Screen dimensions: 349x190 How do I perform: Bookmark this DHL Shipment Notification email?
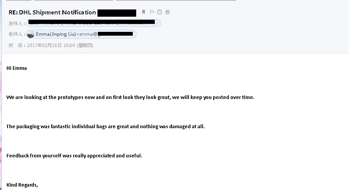[x=143, y=12]
